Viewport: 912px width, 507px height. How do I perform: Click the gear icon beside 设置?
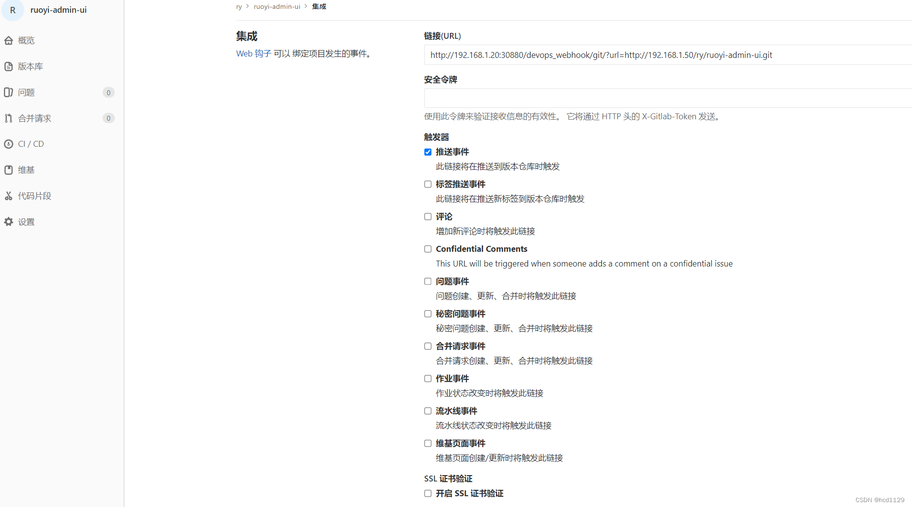8,222
